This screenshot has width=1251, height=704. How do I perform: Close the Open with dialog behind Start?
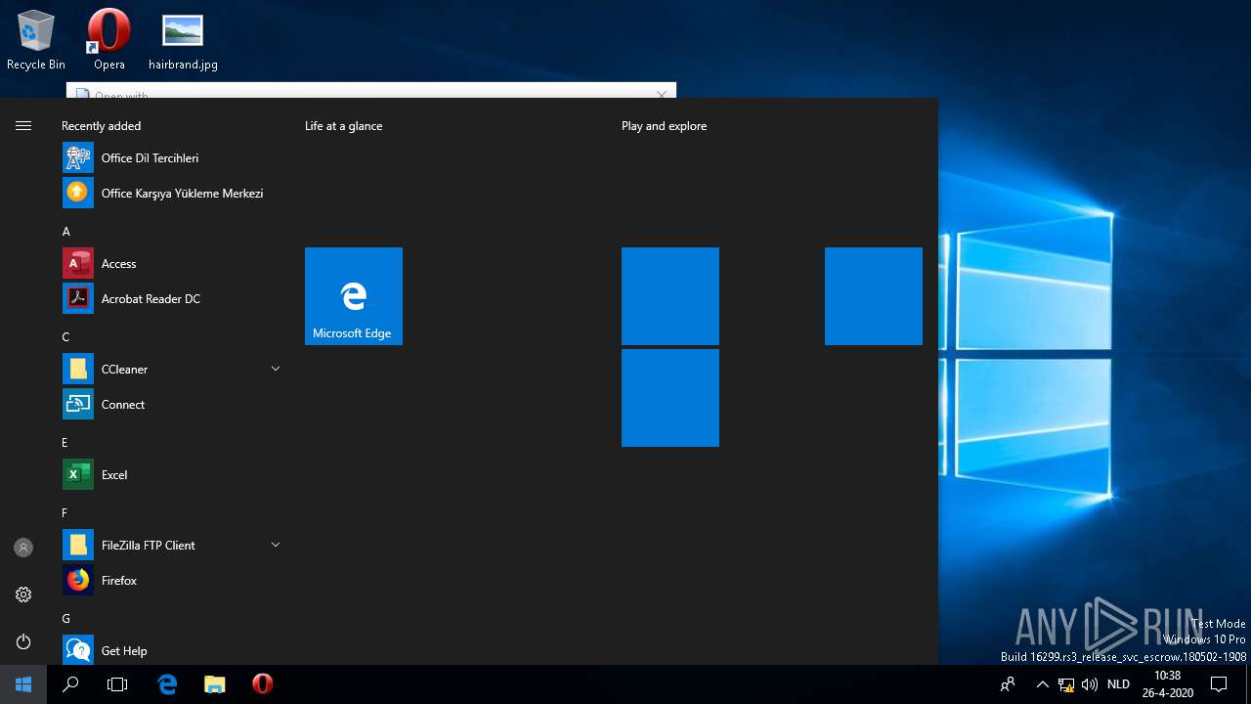(662, 94)
